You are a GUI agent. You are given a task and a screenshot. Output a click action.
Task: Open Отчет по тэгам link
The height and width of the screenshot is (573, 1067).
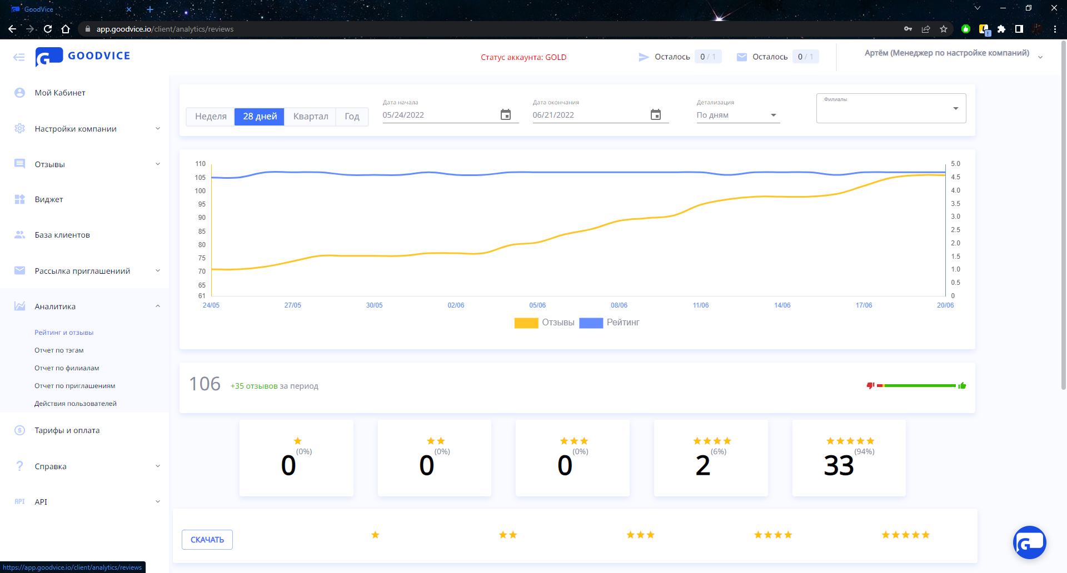tap(59, 350)
